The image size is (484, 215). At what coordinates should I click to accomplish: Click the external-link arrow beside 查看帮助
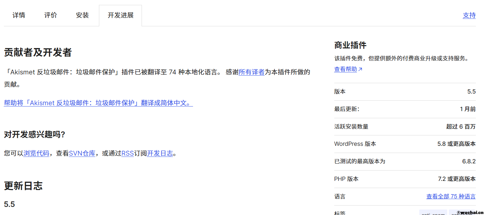[360, 69]
